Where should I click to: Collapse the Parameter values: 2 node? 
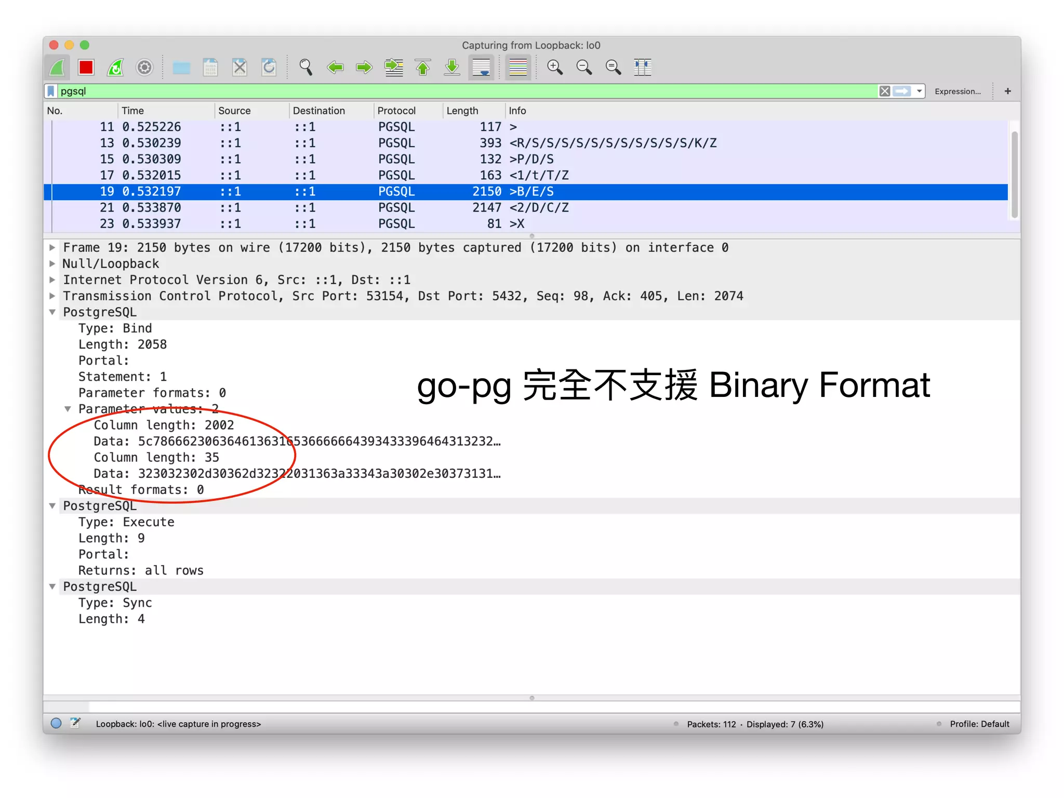pyautogui.click(x=68, y=409)
